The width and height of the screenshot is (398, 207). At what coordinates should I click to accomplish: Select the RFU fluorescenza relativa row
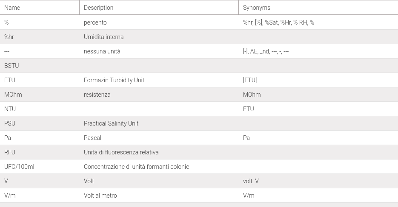click(199, 152)
